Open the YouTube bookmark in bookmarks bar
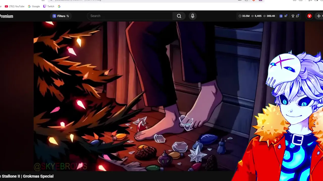 (15, 6)
